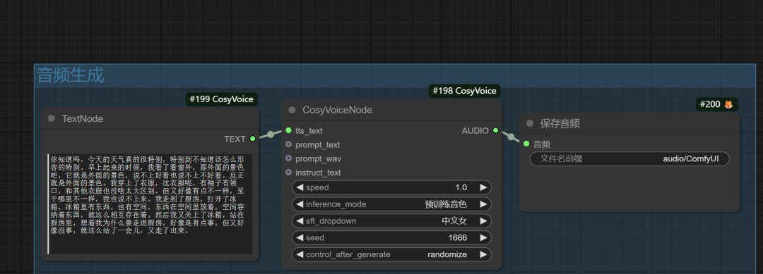Collapse the TextNode using its gray dot
The width and height of the screenshot is (763, 274).
[x=51, y=119]
